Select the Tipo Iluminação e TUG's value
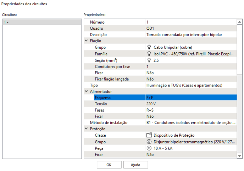The height and width of the screenshot is (171, 244). tap(190, 85)
